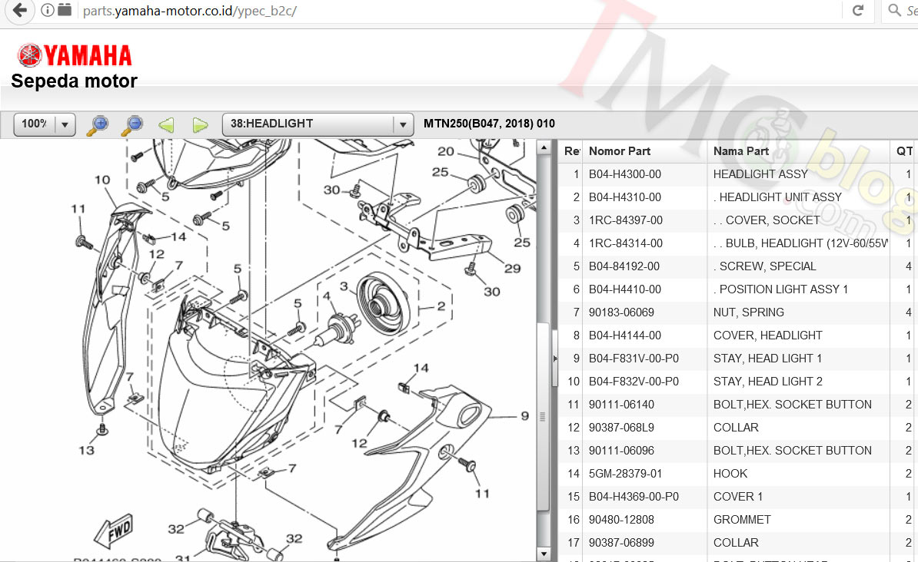Click callout number 29 in the diagram
The image size is (918, 562).
click(512, 269)
